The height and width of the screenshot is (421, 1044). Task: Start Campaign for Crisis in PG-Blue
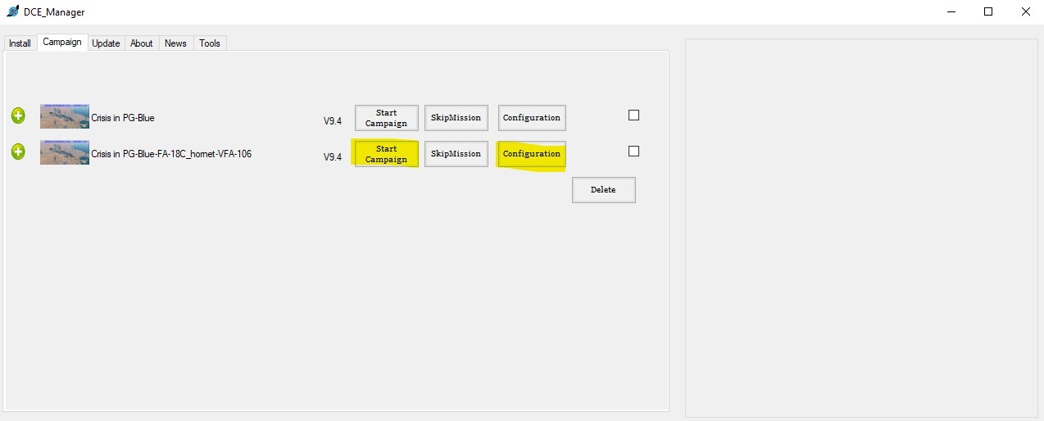pos(387,118)
